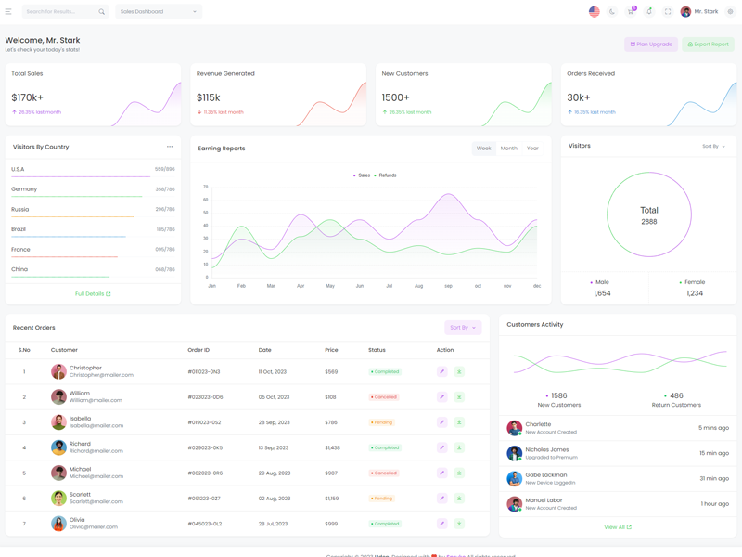Open the Sales Dashboard dropdown
742x557 pixels.
point(159,12)
